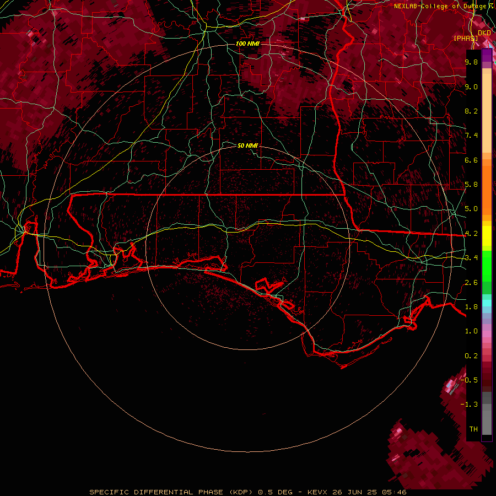The width and height of the screenshot is (496, 496).
Task: Click the "8.2" scale value
Action: pos(471,111)
